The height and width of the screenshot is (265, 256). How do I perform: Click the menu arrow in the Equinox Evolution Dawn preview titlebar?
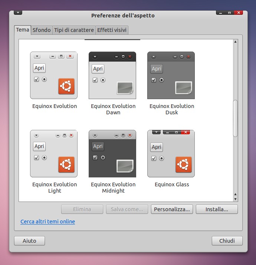[x=95, y=57]
